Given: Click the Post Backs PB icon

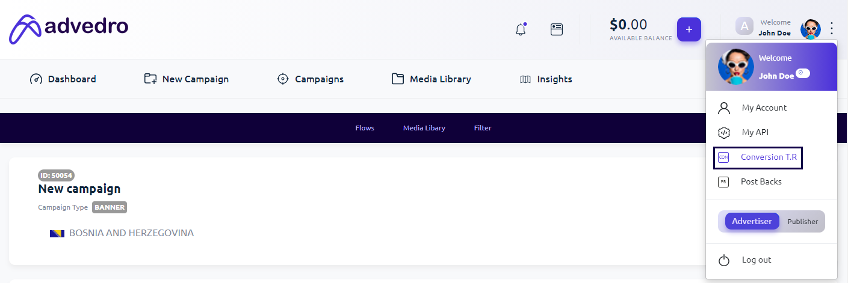Looking at the screenshot, I should tap(723, 182).
